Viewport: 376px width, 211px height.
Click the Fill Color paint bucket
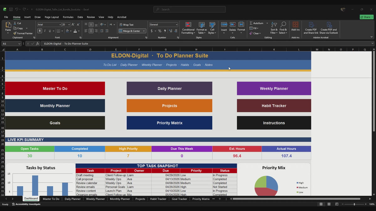[x=67, y=31]
